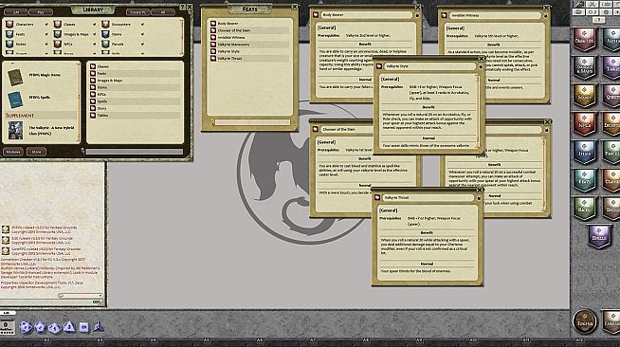The width and height of the screenshot is (620, 347).
Task: Open the NPCs sidebar shield button
Action: (x=584, y=124)
